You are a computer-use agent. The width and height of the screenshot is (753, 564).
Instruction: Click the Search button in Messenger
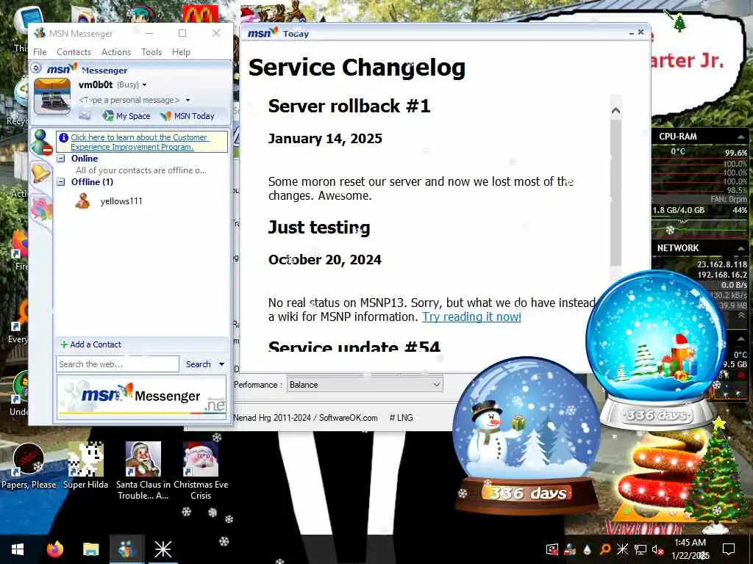click(x=199, y=364)
